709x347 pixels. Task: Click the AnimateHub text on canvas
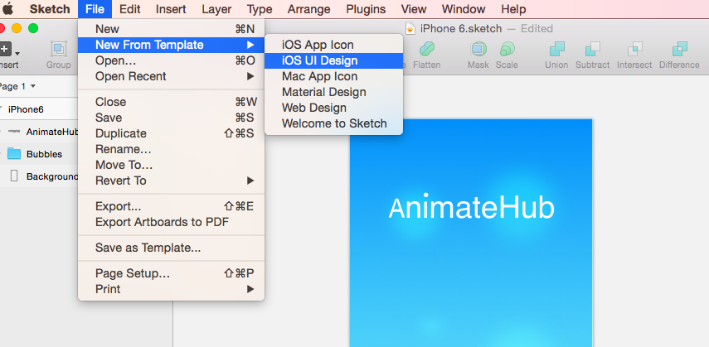pyautogui.click(x=471, y=208)
